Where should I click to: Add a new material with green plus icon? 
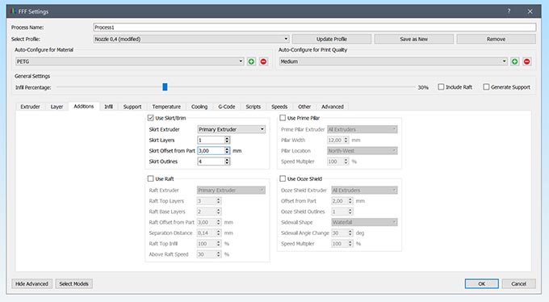tap(251, 61)
